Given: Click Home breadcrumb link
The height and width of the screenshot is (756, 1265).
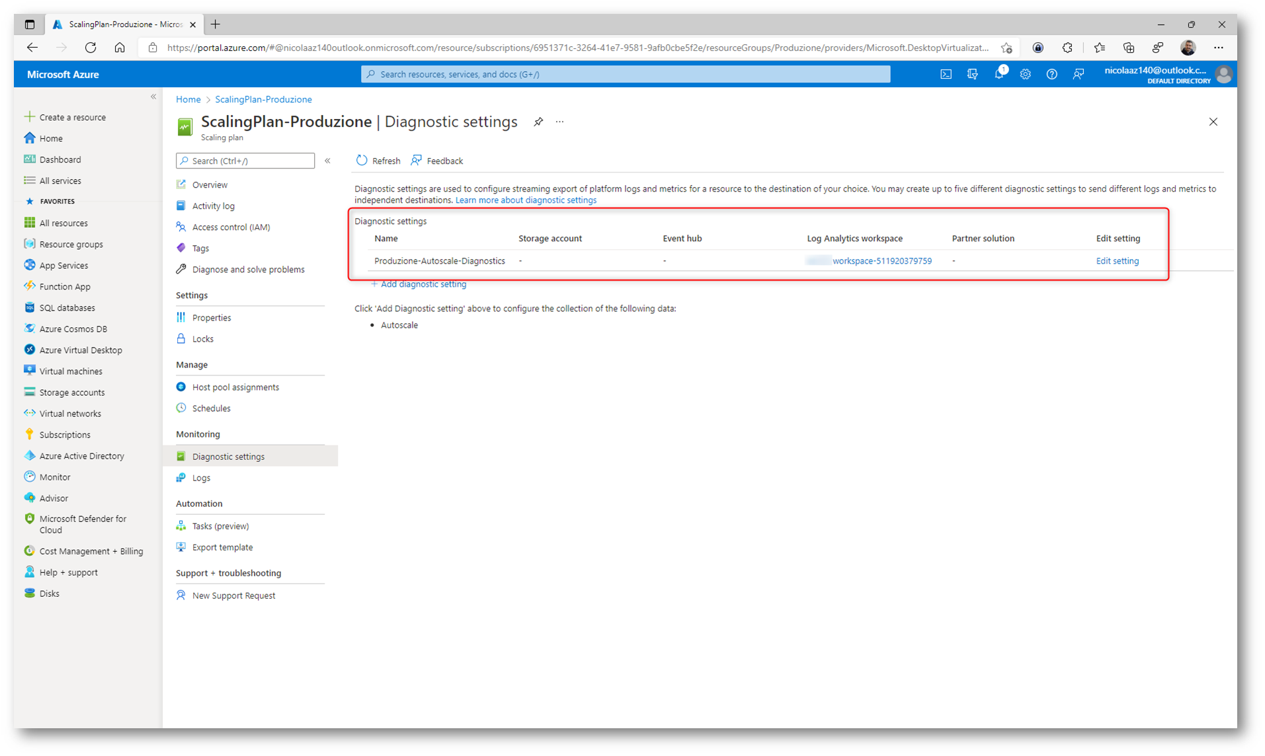Looking at the screenshot, I should (x=188, y=99).
